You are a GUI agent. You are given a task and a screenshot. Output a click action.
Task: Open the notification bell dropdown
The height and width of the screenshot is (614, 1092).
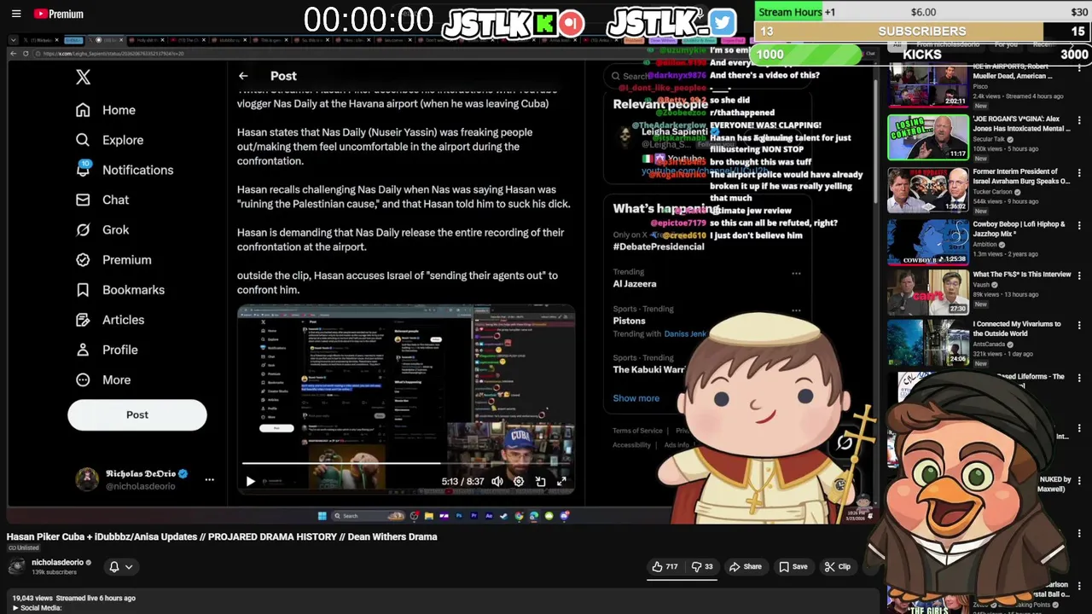121,567
